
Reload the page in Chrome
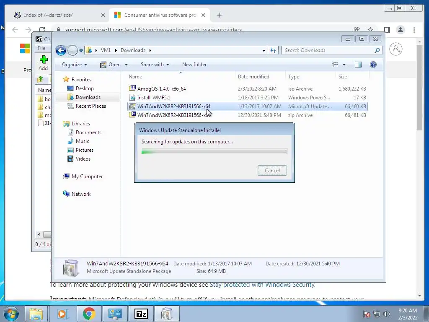point(42,30)
